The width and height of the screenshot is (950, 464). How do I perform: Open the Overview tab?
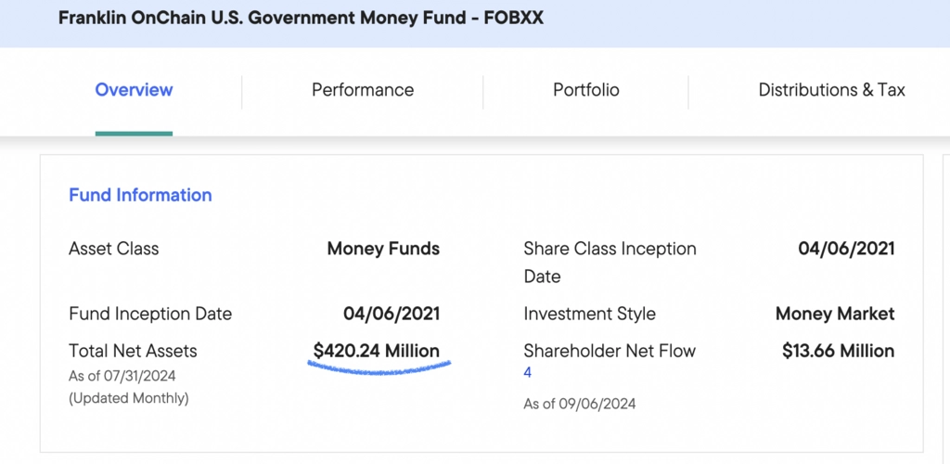(134, 90)
